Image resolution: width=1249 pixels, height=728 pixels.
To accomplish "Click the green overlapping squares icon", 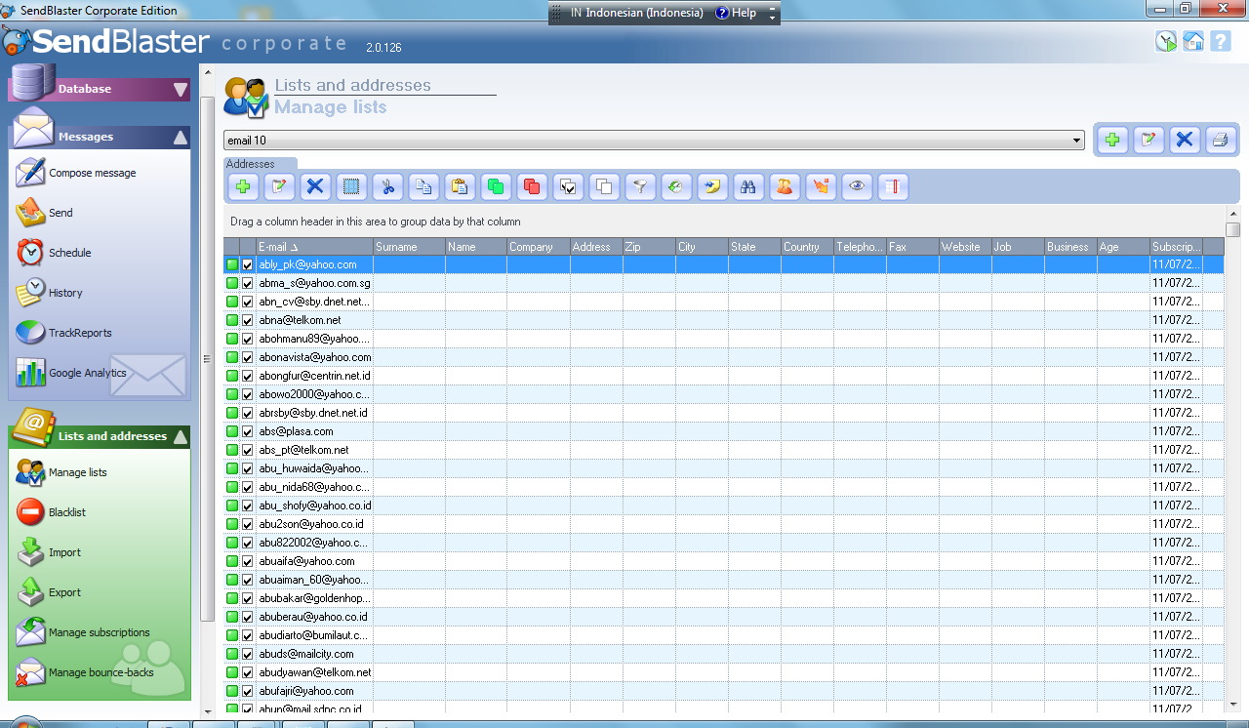I will [496, 186].
